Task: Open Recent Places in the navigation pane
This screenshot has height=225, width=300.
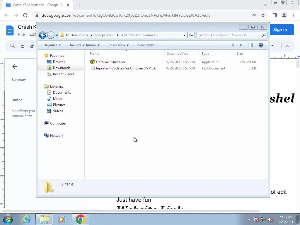Action: pos(63,74)
